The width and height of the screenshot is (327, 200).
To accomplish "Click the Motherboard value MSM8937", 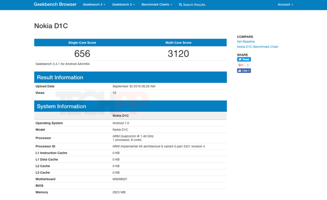I will point(120,179).
